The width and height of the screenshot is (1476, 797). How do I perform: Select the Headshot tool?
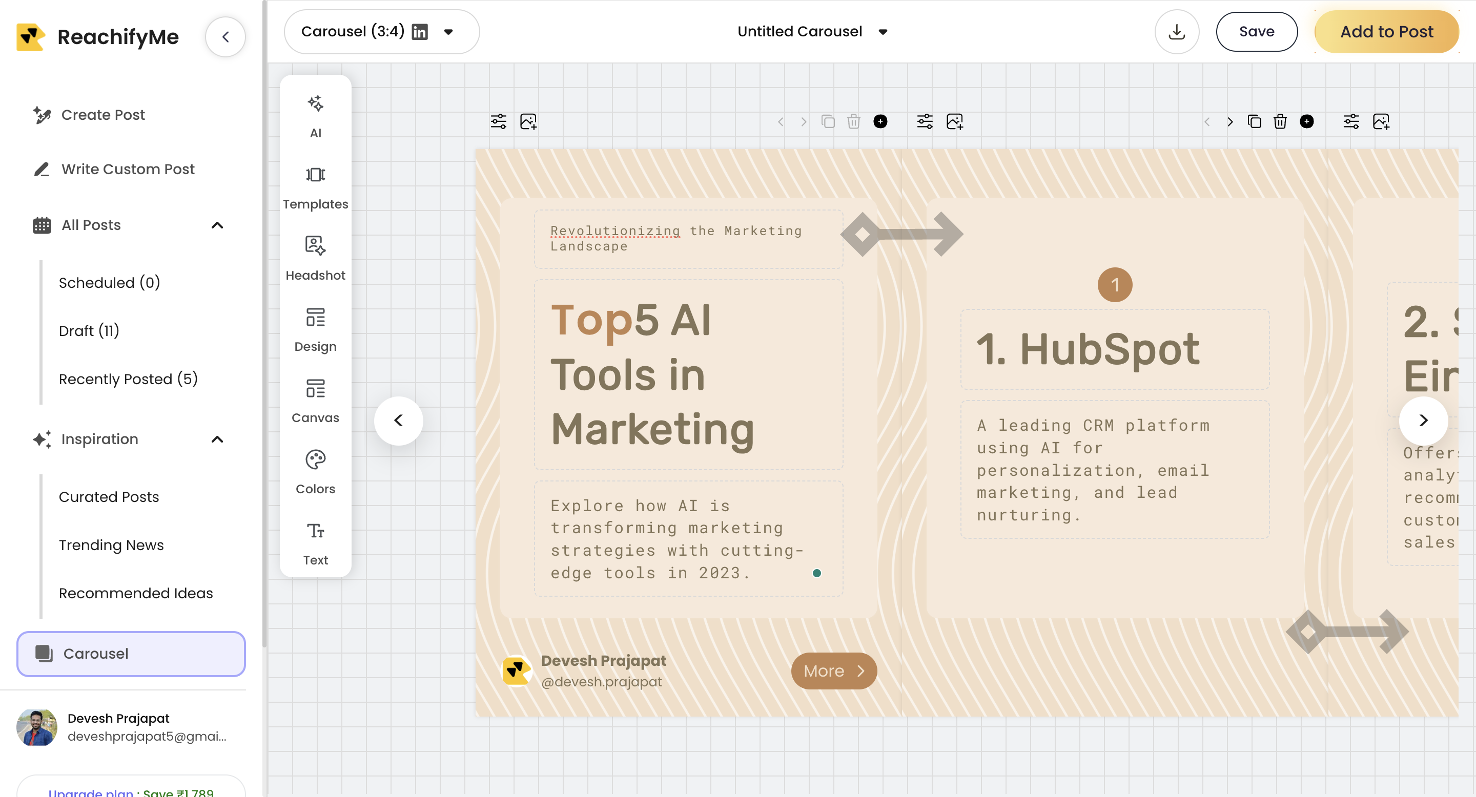click(x=315, y=258)
